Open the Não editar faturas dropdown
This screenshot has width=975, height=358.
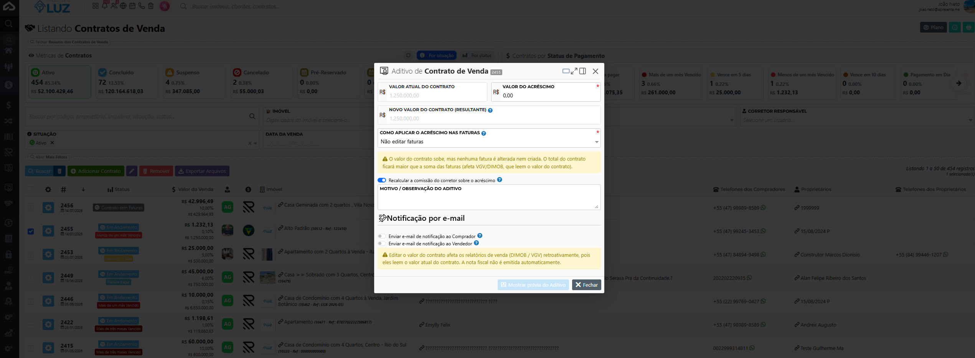pyautogui.click(x=489, y=141)
